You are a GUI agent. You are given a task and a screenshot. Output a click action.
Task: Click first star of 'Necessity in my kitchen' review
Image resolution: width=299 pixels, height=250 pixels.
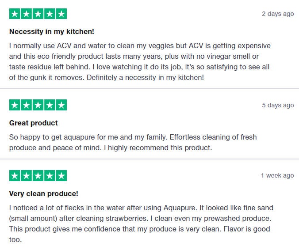coord(15,14)
